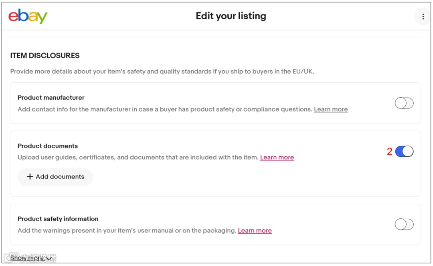433x266 pixels.
Task: Click the plus icon beside Add documents
Action: tap(30, 177)
